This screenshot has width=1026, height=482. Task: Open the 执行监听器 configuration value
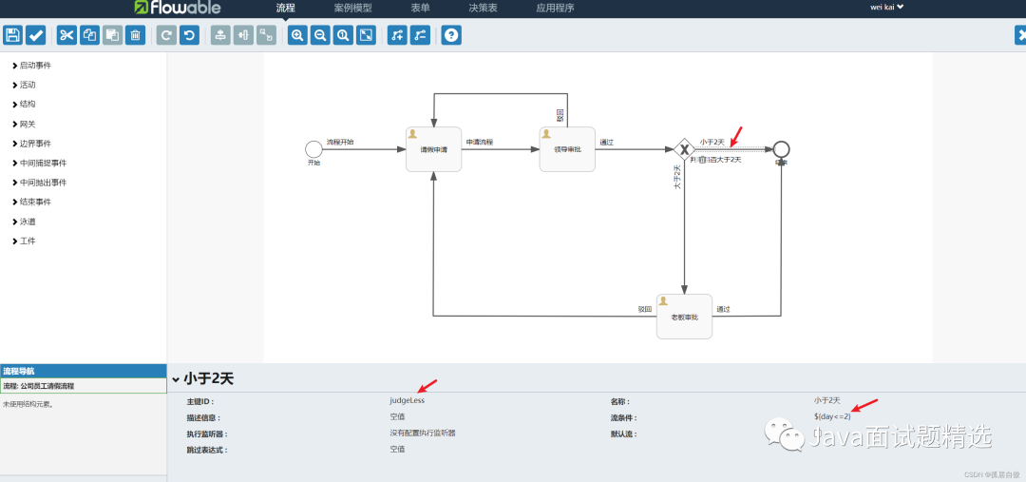[x=423, y=433]
